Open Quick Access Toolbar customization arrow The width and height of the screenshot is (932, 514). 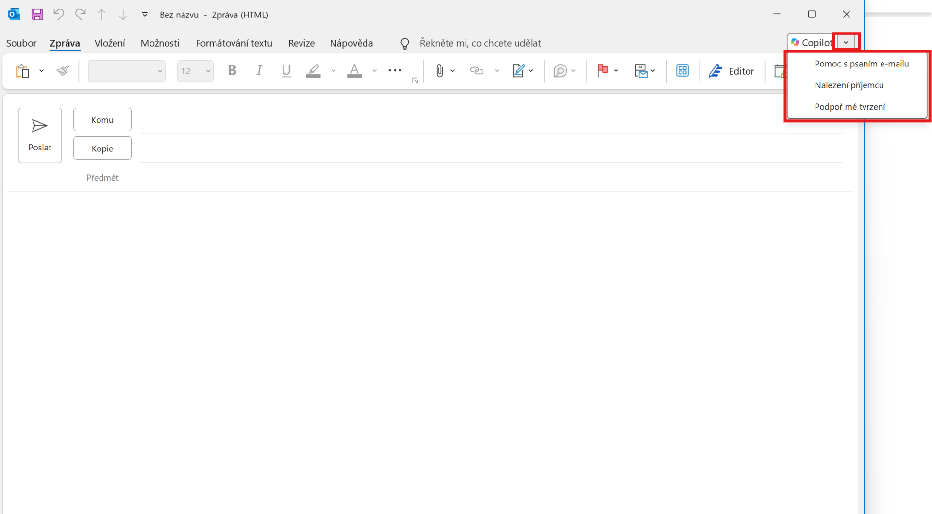tap(145, 15)
